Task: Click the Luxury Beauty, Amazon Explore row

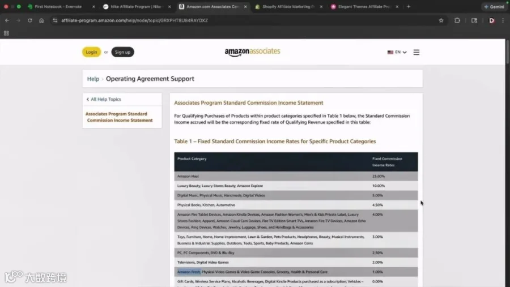Action: (x=296, y=186)
